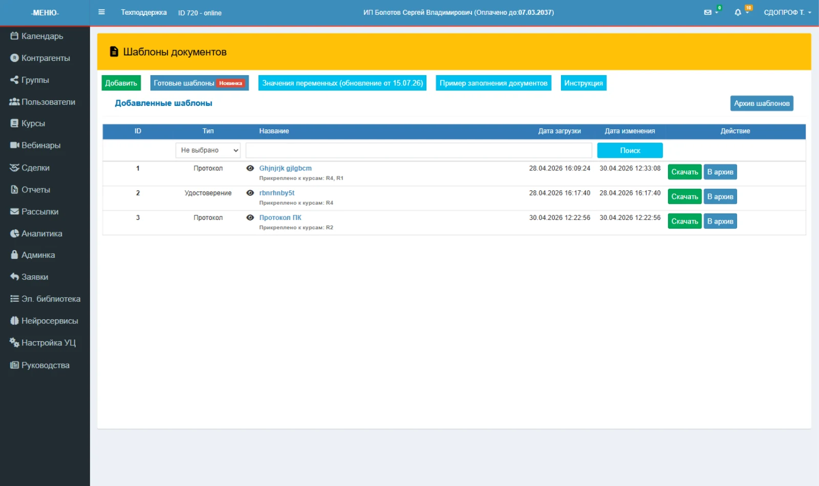Open Neuroservices in the sidebar

pos(45,321)
